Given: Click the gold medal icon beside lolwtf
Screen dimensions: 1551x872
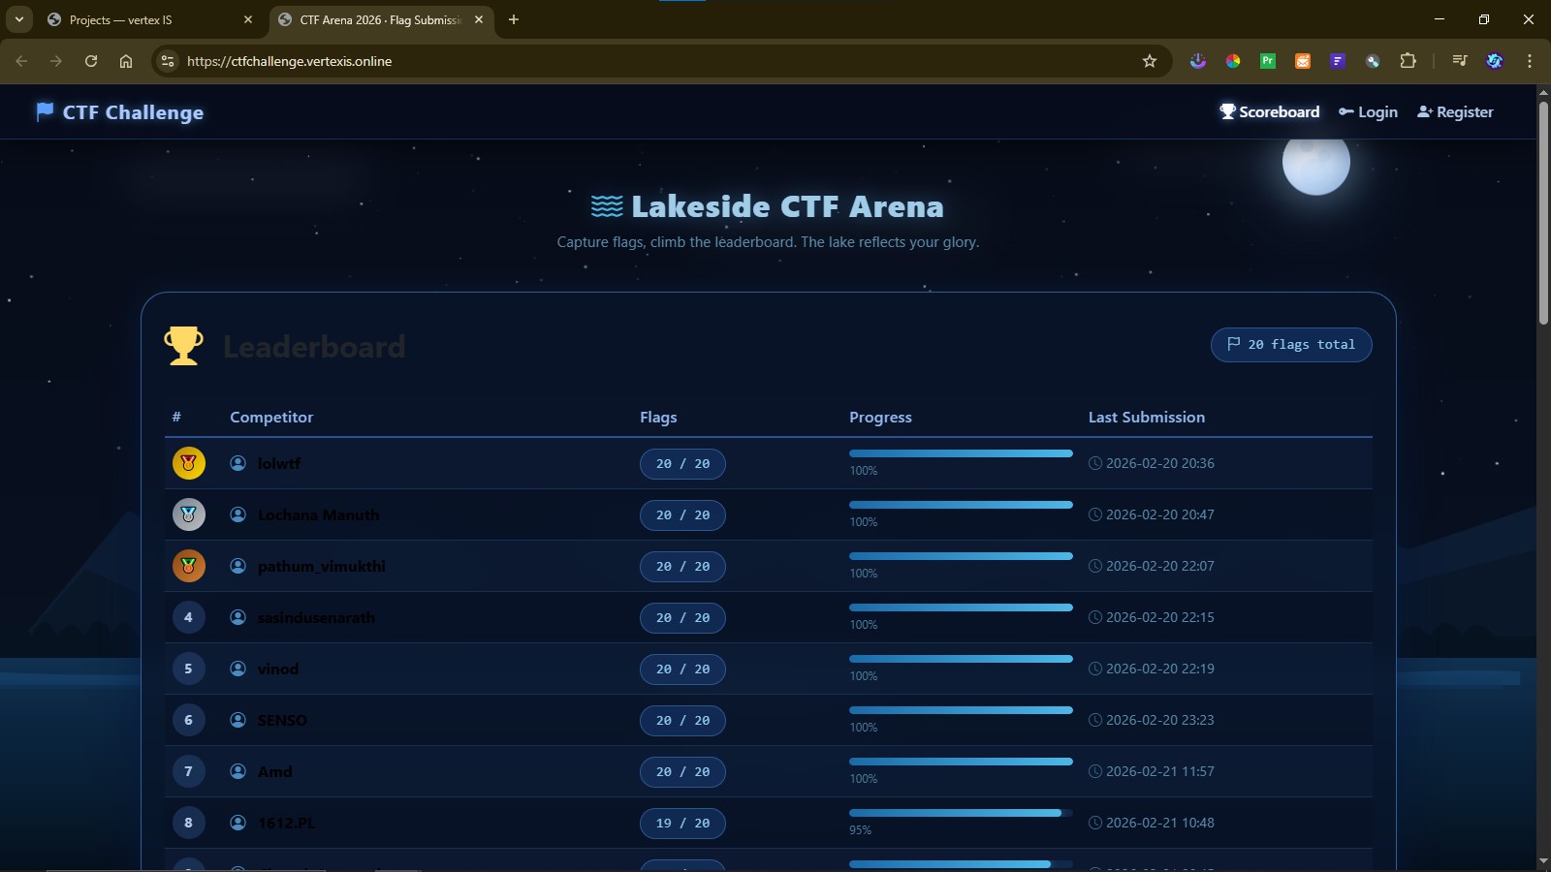Looking at the screenshot, I should click(x=188, y=463).
